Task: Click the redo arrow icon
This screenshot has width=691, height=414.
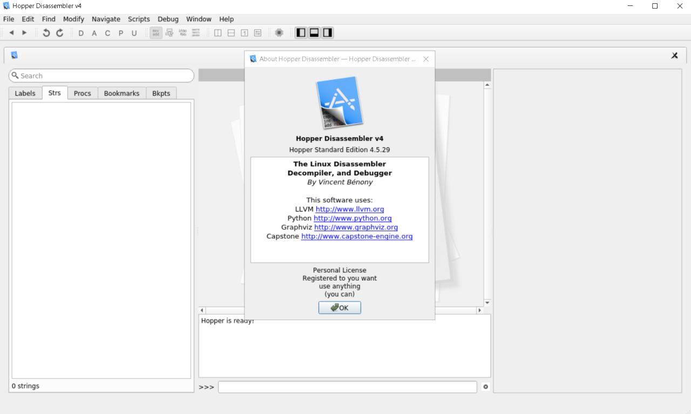Action: click(x=59, y=33)
